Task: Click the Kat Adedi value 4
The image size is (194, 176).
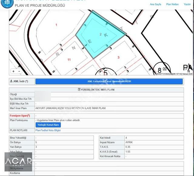Action: click(x=126, y=138)
